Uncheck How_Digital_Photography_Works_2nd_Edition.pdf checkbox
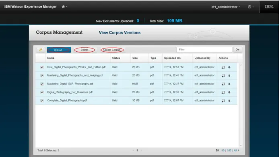Viewport: 280px width, 157px height. click(42, 67)
